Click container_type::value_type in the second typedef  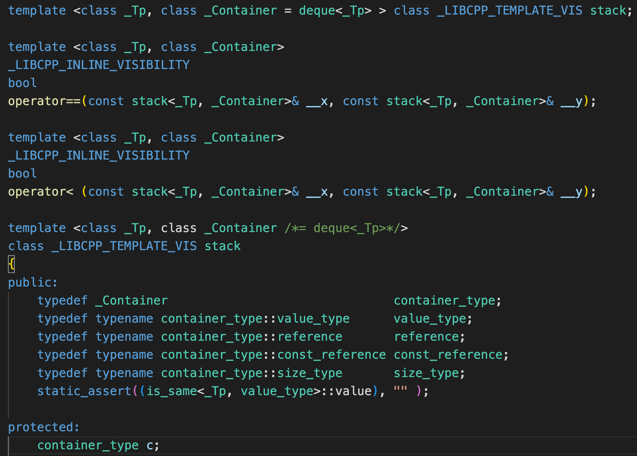pos(255,319)
